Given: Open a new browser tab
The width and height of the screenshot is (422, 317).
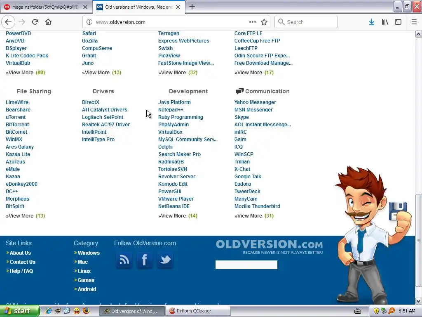Looking at the screenshot, I should coord(192,7).
